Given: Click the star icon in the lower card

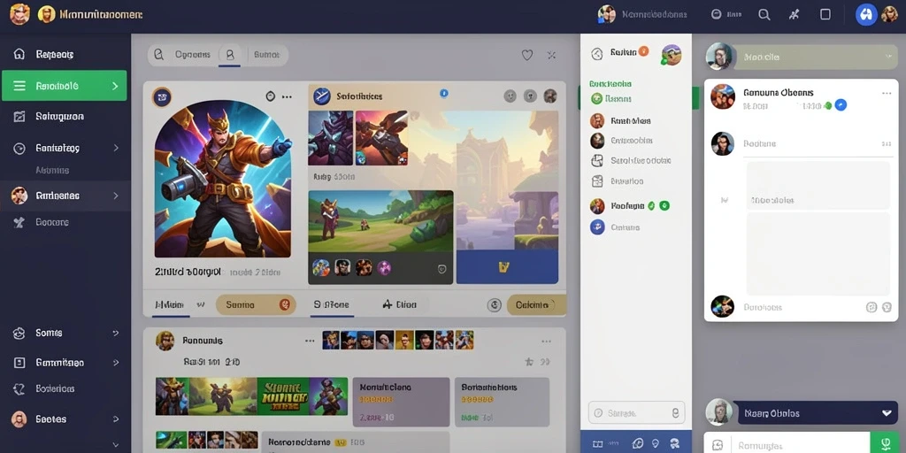Looking at the screenshot, I should pyautogui.click(x=528, y=362).
